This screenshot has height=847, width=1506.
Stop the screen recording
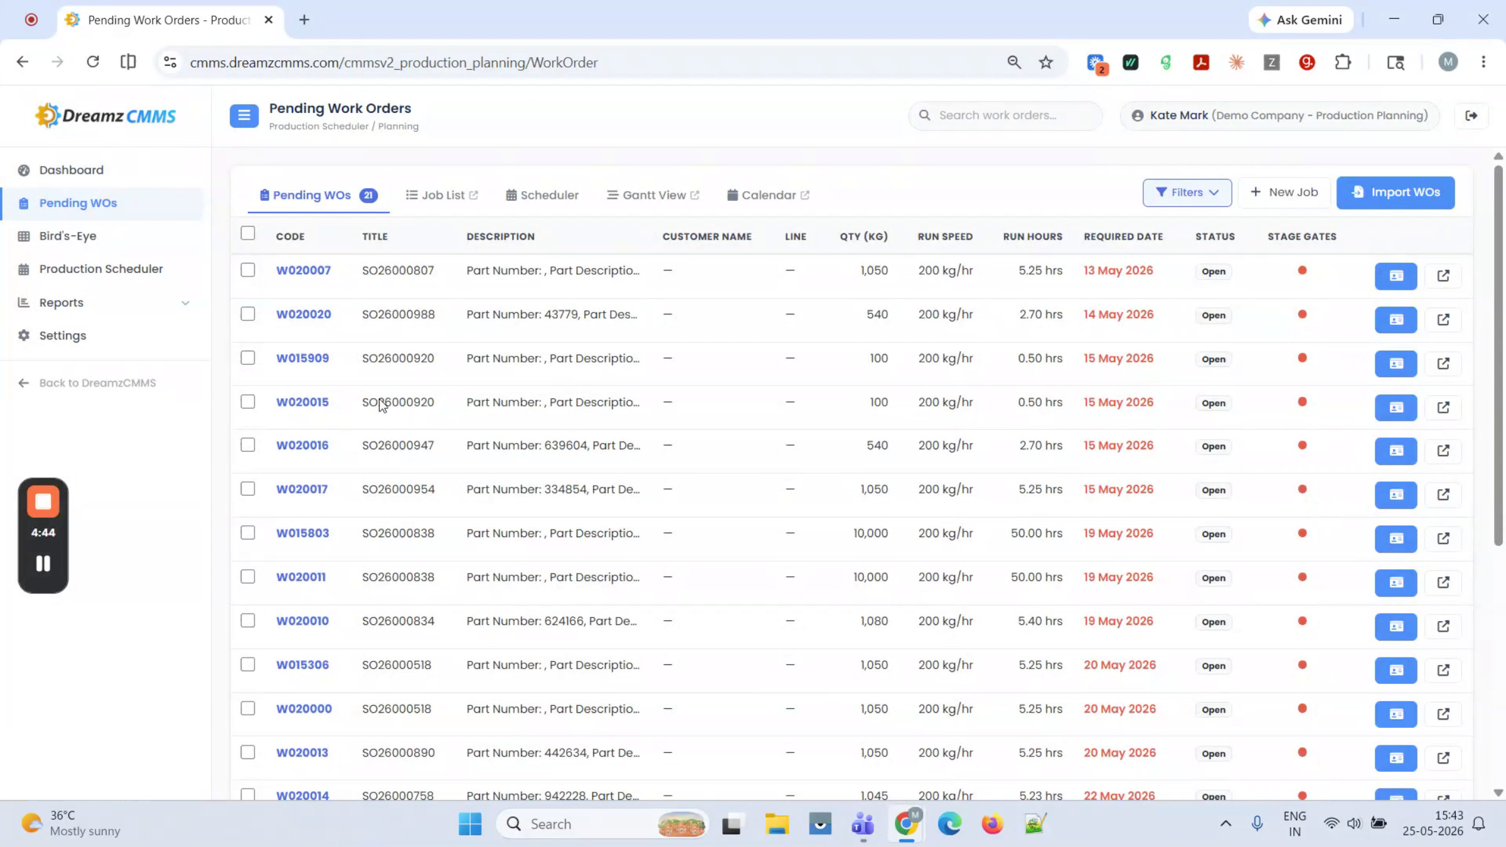click(x=43, y=501)
